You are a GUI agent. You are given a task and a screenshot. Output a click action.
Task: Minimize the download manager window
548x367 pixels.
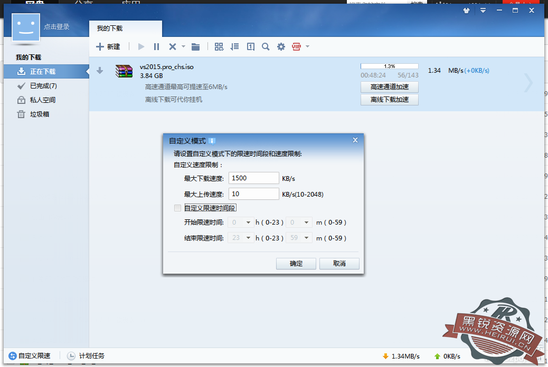click(x=499, y=11)
